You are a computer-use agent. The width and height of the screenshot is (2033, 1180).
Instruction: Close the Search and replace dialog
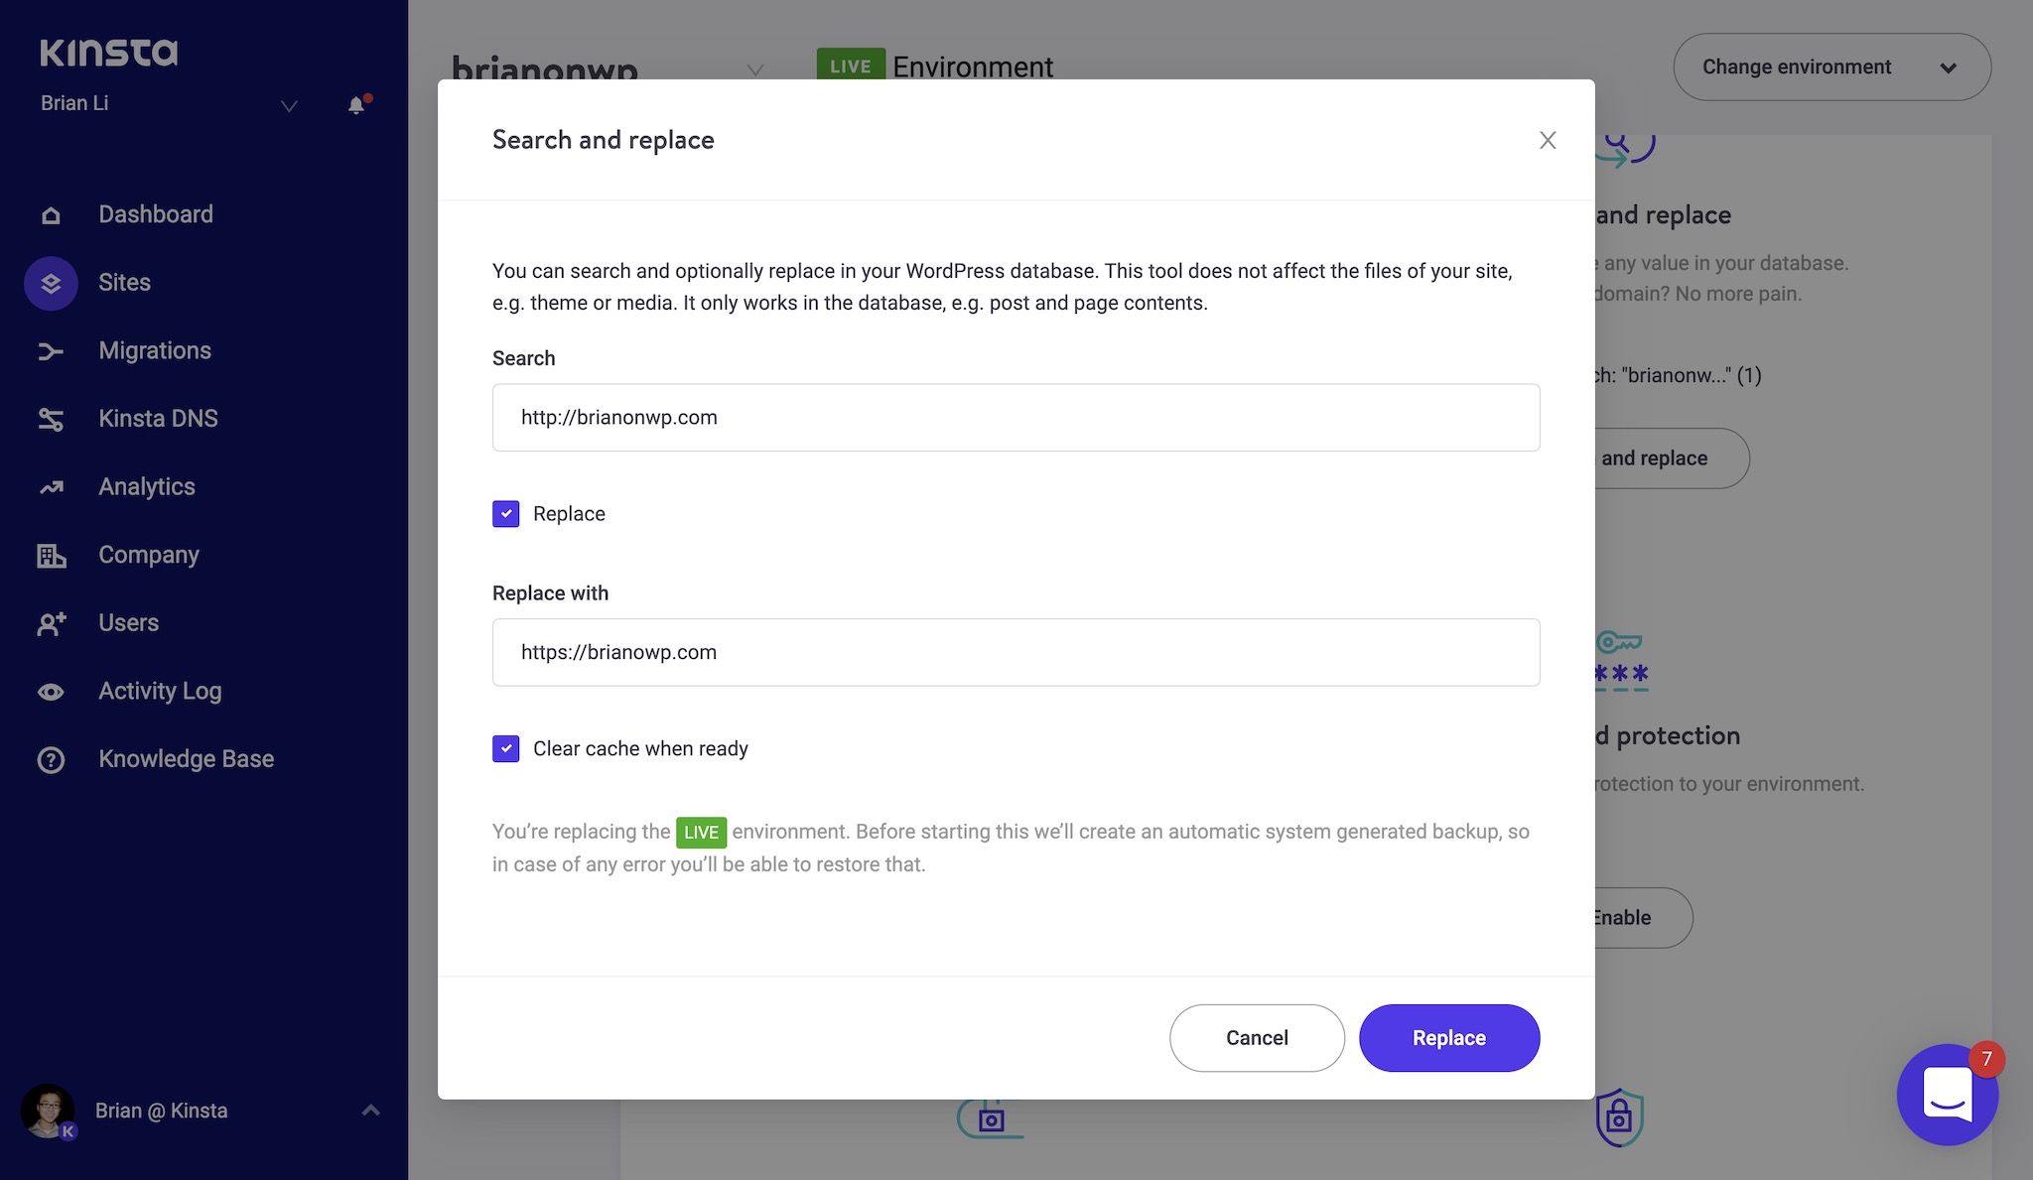[x=1548, y=140]
